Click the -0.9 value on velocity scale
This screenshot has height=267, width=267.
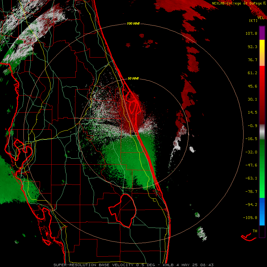click(x=252, y=126)
